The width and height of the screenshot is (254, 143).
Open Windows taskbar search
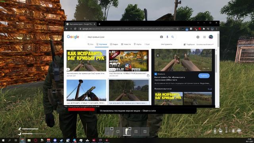click(10, 140)
